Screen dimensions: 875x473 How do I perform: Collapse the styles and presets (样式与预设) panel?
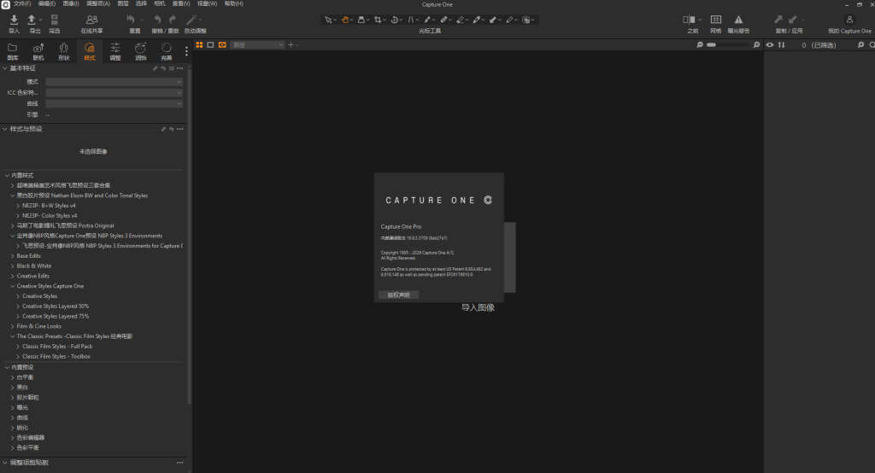click(x=5, y=129)
